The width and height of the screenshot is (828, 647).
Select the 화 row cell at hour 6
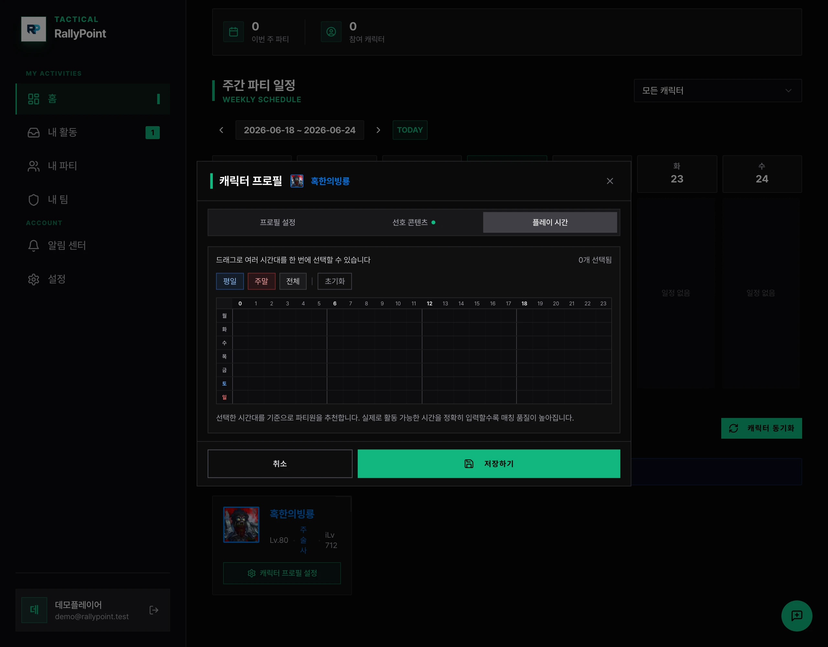(x=335, y=329)
